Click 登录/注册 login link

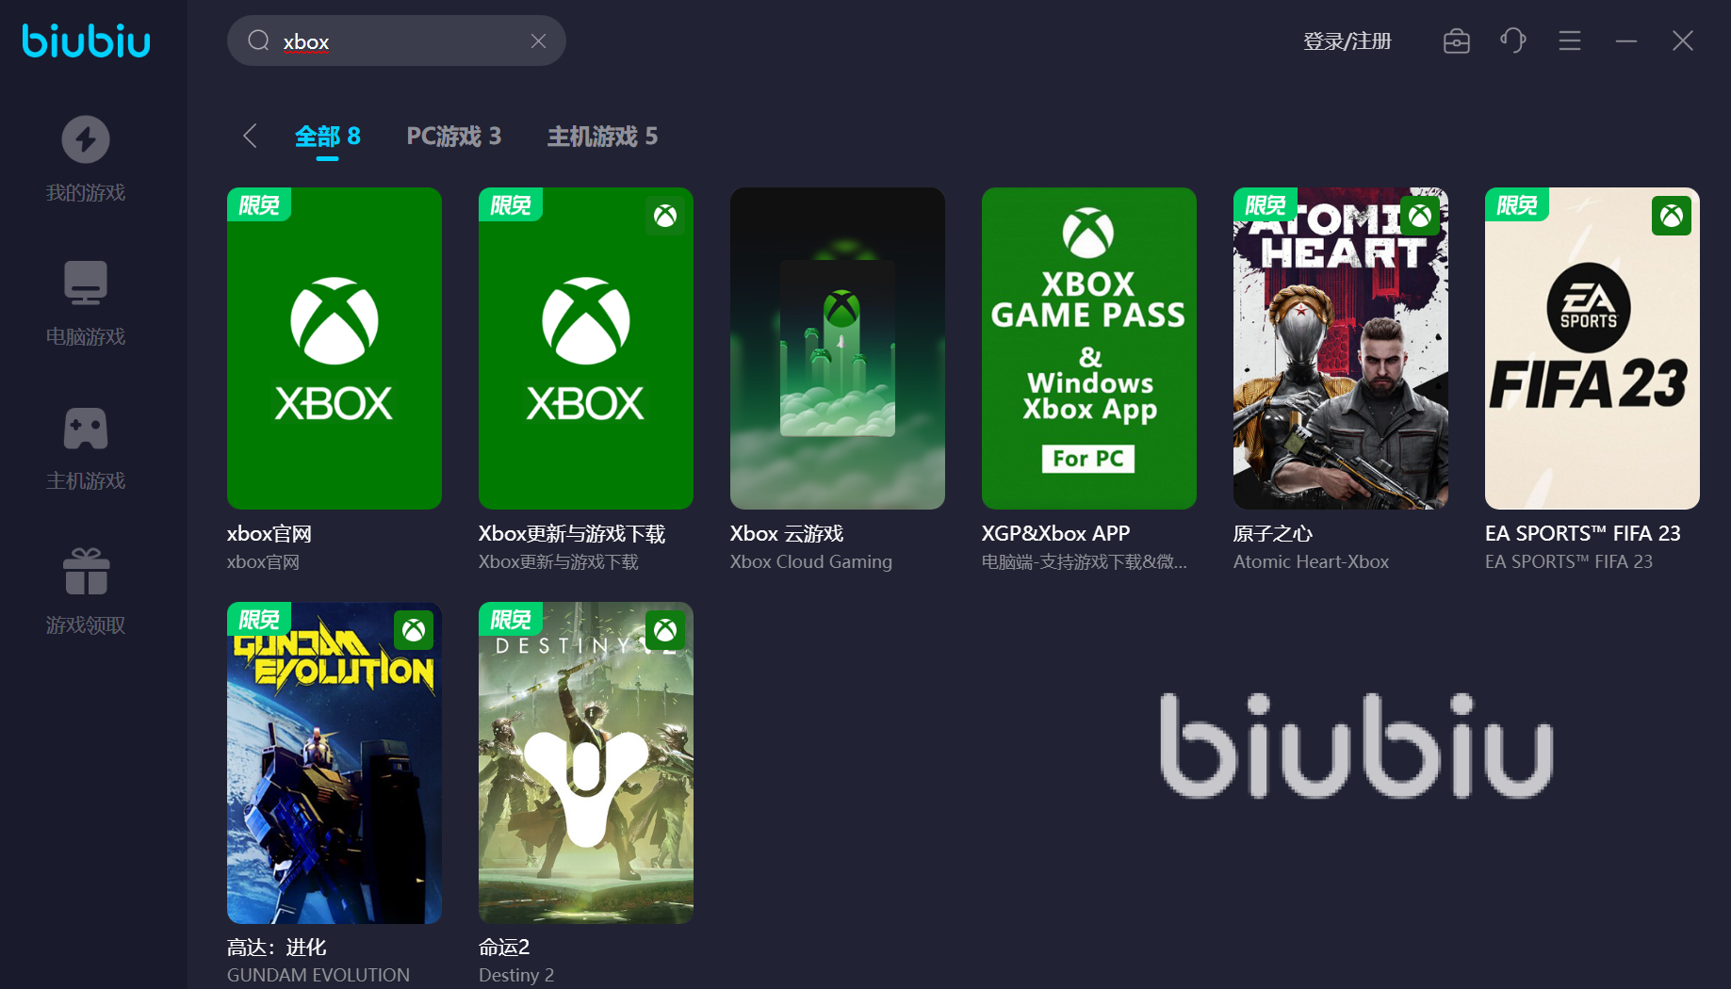(x=1347, y=41)
